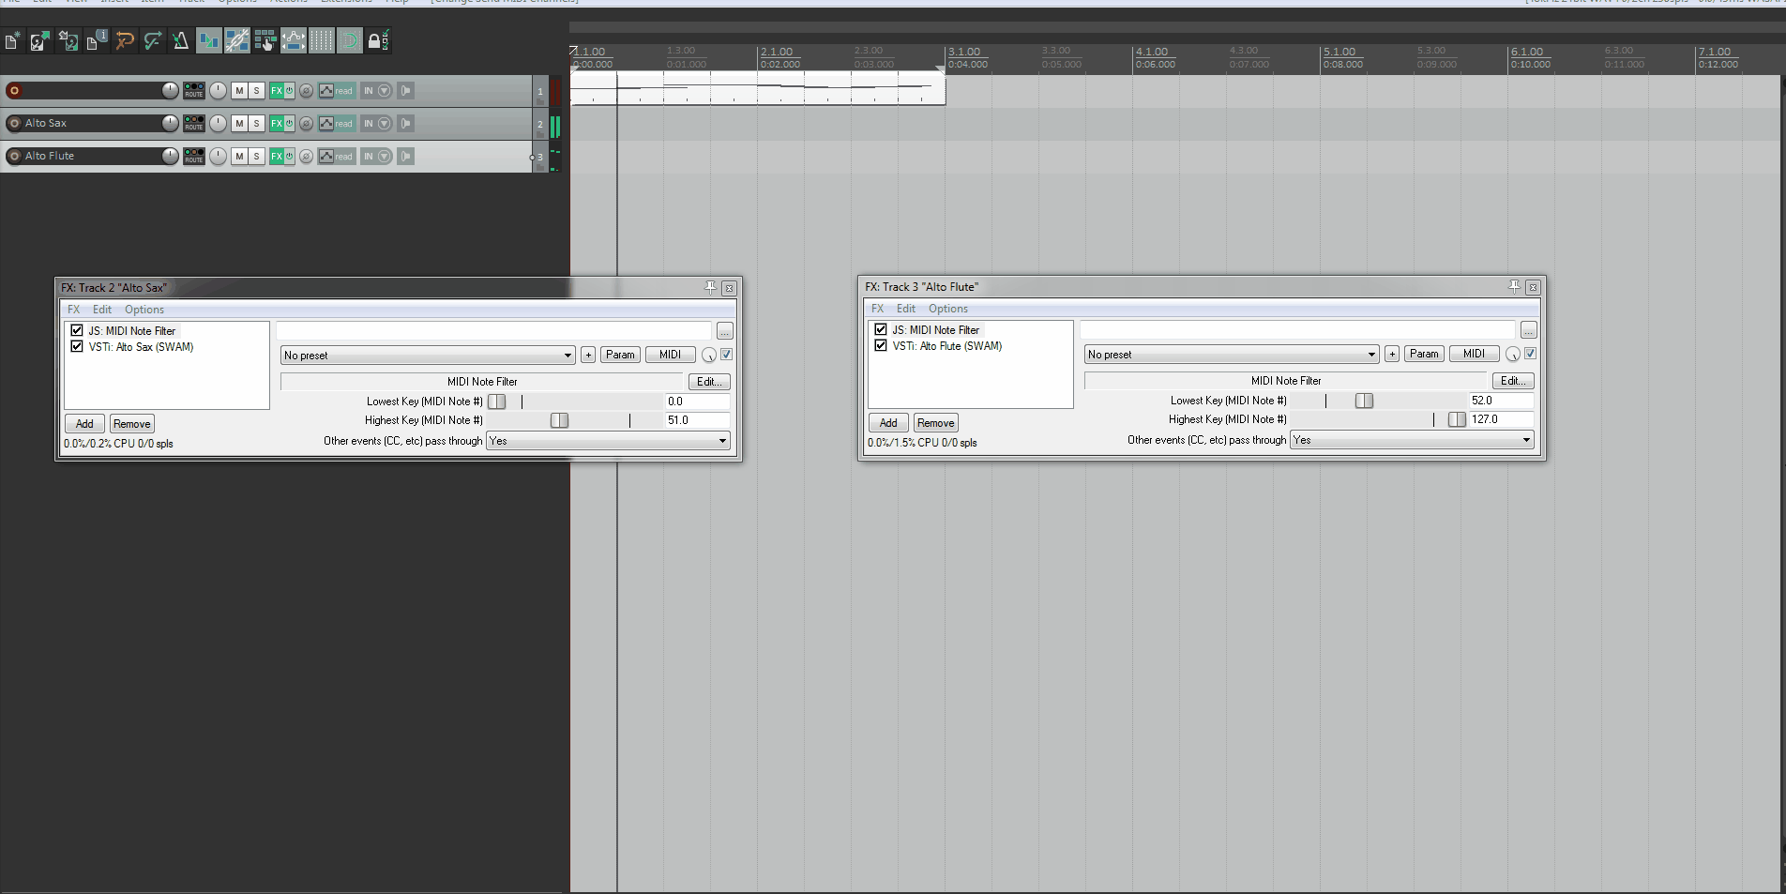The height and width of the screenshot is (894, 1786).
Task: Toggle the locking padlock icon
Action: pyautogui.click(x=377, y=40)
